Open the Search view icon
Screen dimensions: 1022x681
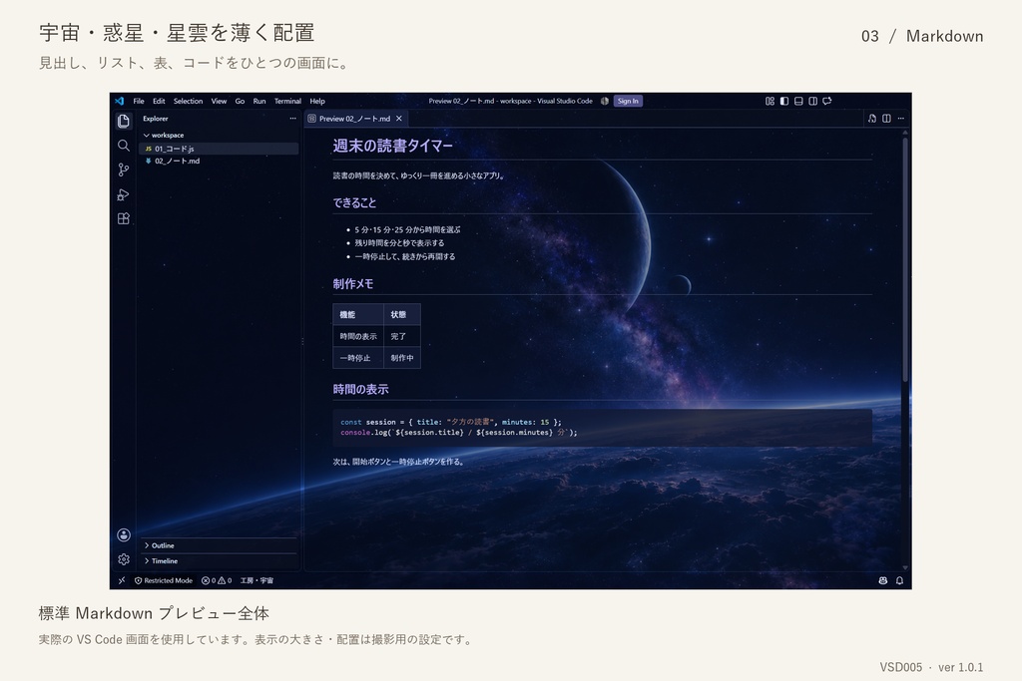coord(123,146)
